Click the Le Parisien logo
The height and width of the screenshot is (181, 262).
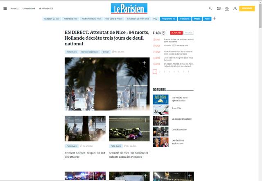coord(129,8)
